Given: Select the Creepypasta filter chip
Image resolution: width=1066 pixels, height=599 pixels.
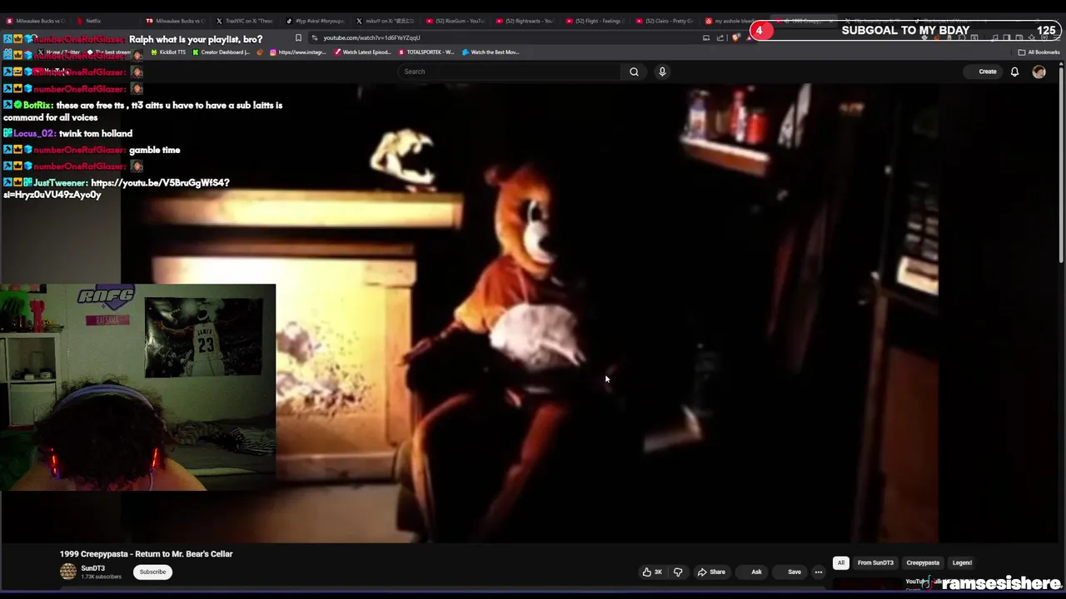Looking at the screenshot, I should (x=923, y=563).
